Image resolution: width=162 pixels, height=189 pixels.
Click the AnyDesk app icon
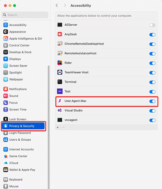pos(60,34)
